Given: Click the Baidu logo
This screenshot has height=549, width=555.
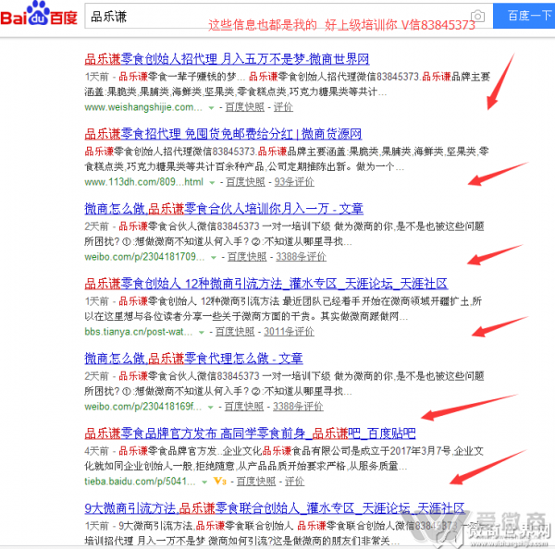Looking at the screenshot, I should click(x=39, y=14).
